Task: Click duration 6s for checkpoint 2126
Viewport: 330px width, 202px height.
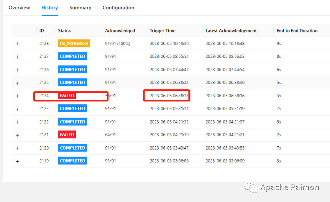Action: click(279, 69)
